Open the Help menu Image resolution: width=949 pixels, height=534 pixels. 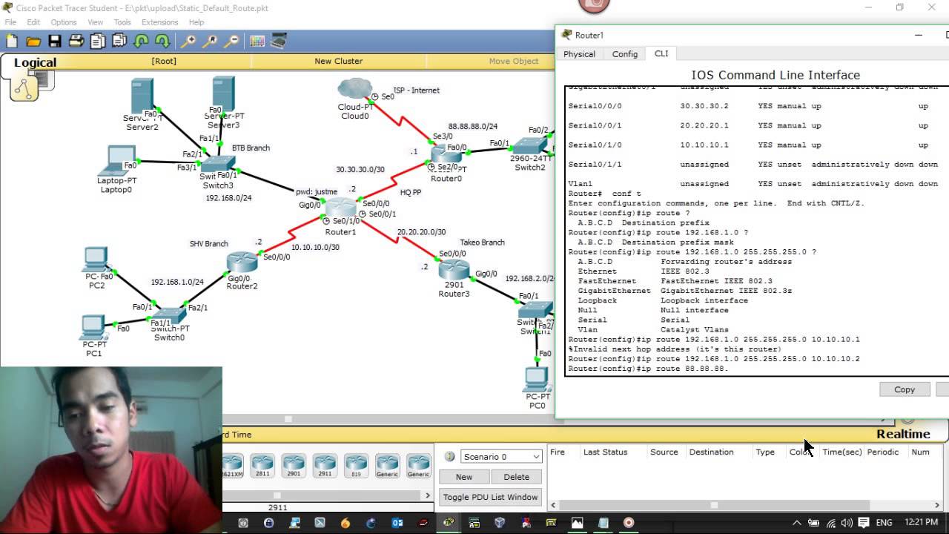[196, 22]
